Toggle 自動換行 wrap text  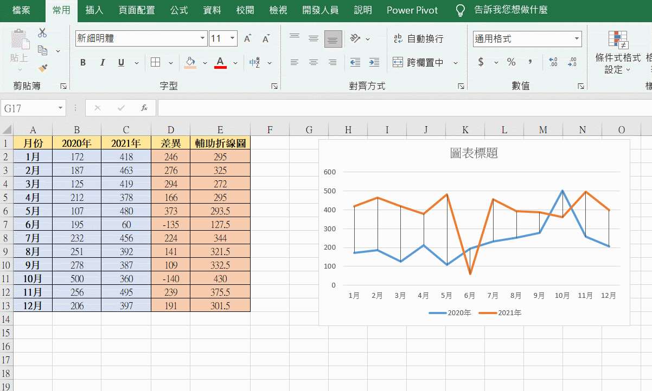(x=418, y=38)
